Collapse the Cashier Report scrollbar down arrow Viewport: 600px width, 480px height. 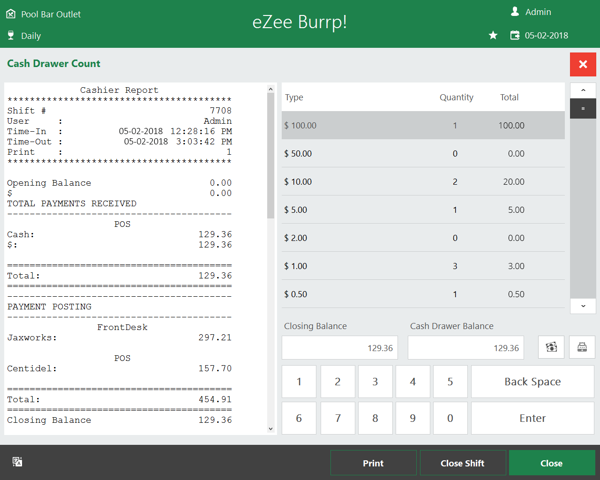[x=270, y=428]
